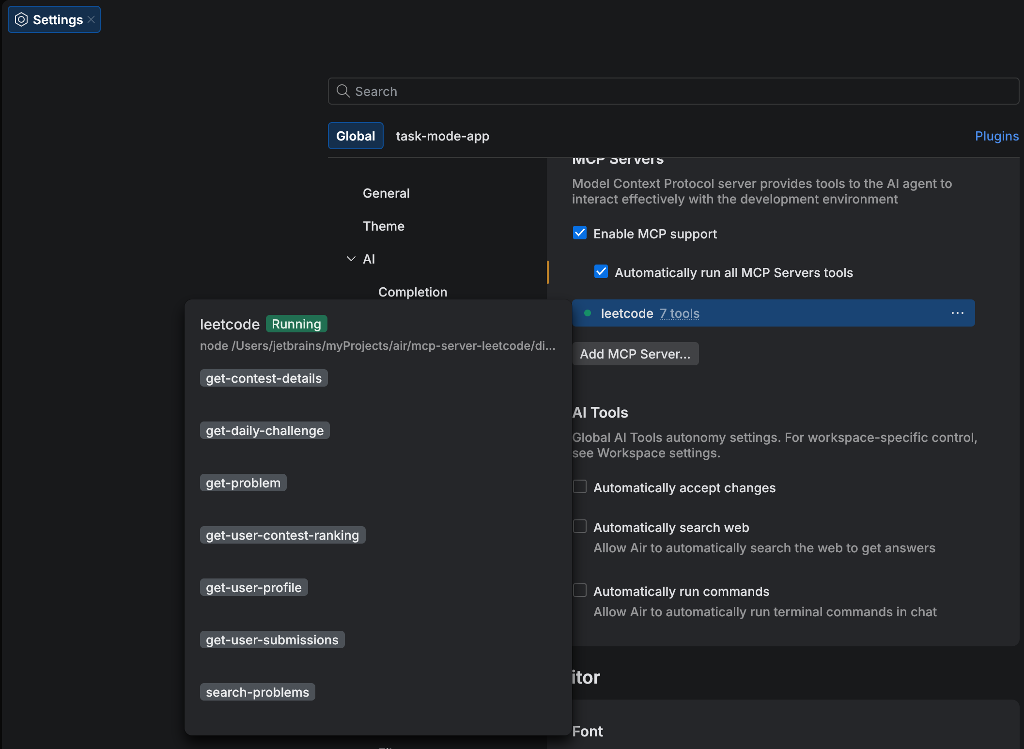Select the Global settings scope
This screenshot has width=1024, height=749.
pyautogui.click(x=355, y=136)
